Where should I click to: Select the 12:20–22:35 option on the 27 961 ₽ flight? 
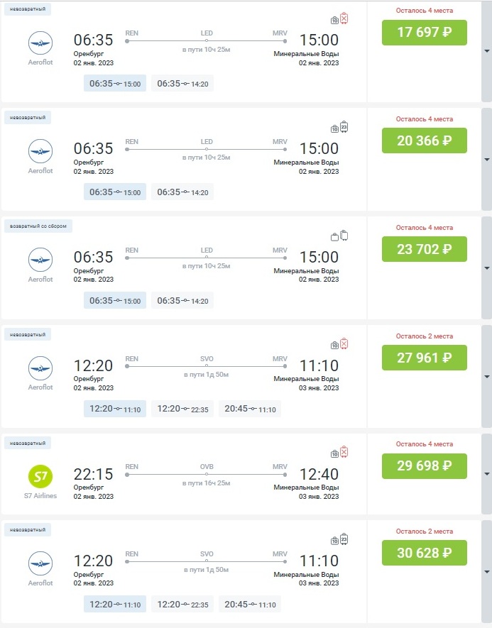pos(182,409)
